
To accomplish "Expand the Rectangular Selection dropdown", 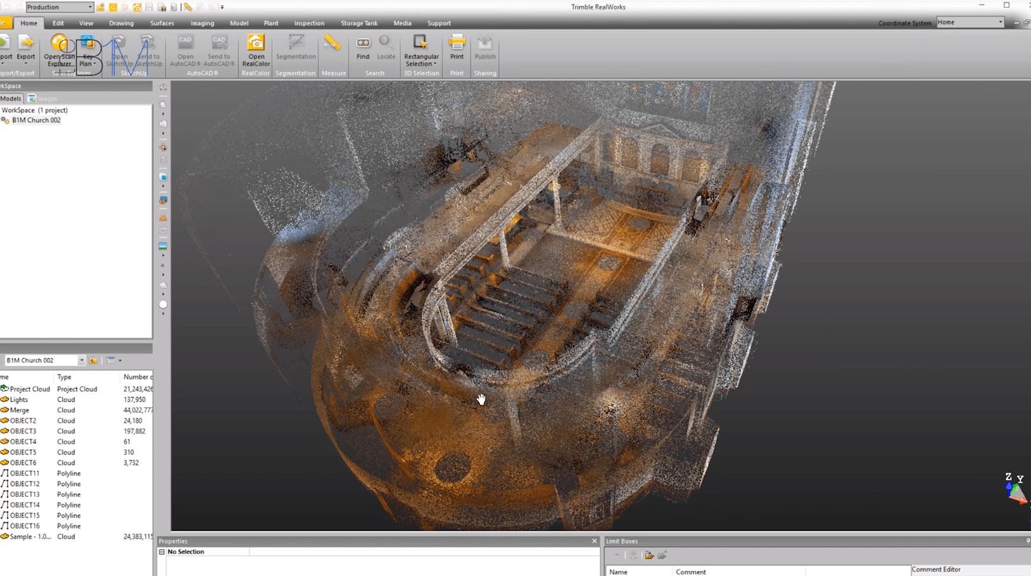I will pyautogui.click(x=435, y=64).
